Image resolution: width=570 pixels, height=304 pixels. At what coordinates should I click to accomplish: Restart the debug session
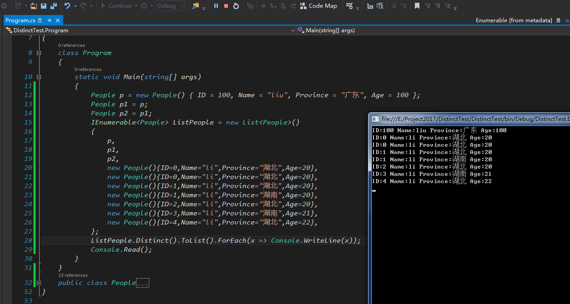point(236,6)
